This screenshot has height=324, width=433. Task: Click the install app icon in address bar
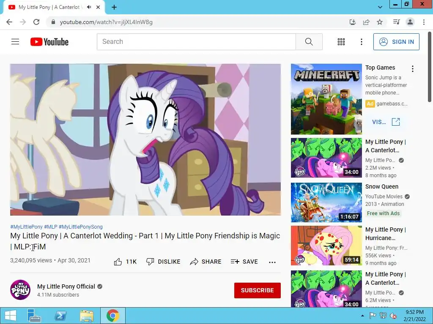click(x=353, y=22)
